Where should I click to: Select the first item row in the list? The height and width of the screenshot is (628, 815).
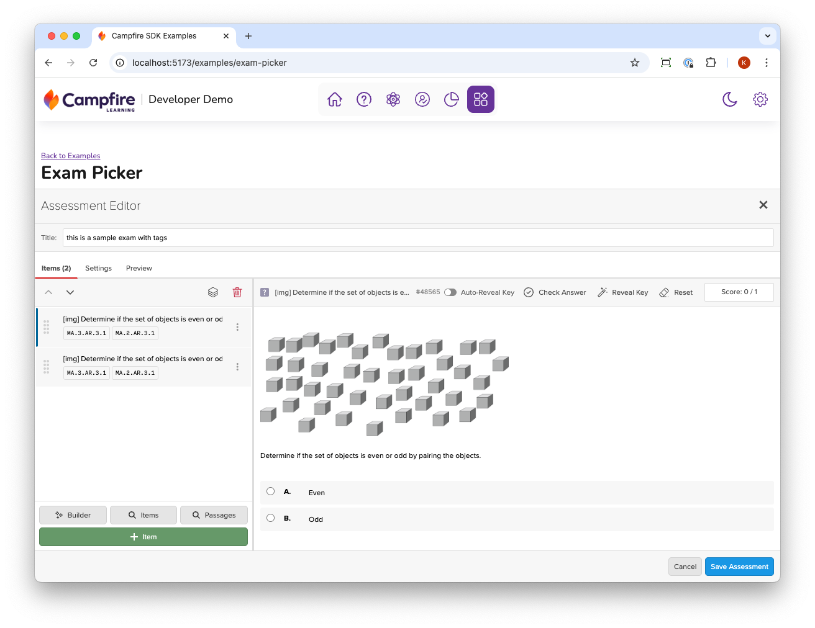pyautogui.click(x=143, y=327)
